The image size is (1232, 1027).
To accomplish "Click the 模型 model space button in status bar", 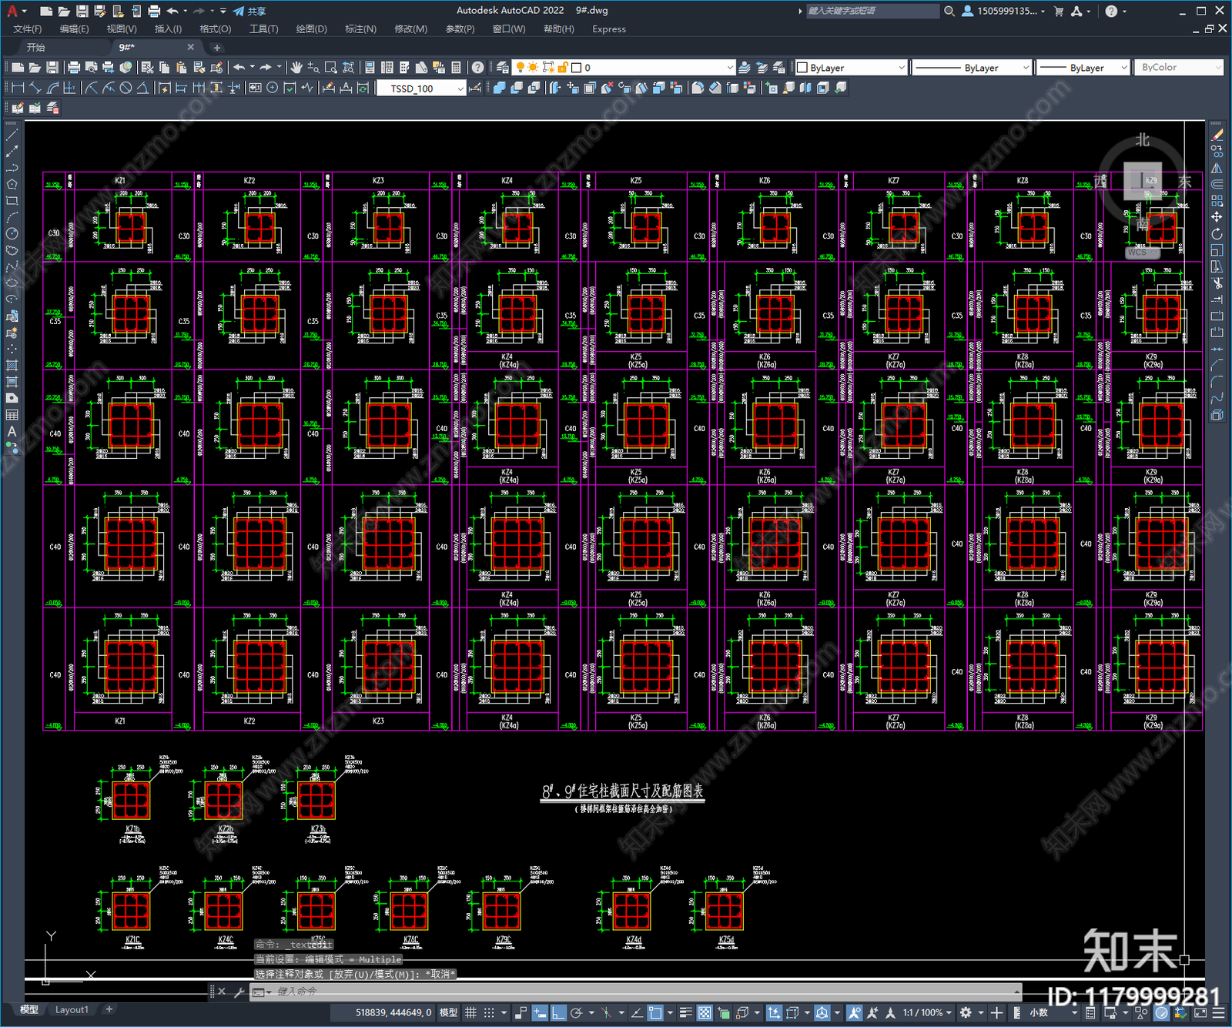I will pyautogui.click(x=448, y=1012).
